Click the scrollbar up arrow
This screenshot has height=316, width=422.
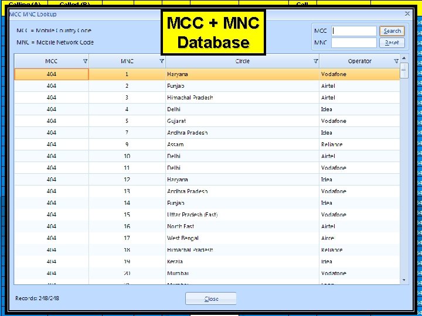pyautogui.click(x=404, y=58)
